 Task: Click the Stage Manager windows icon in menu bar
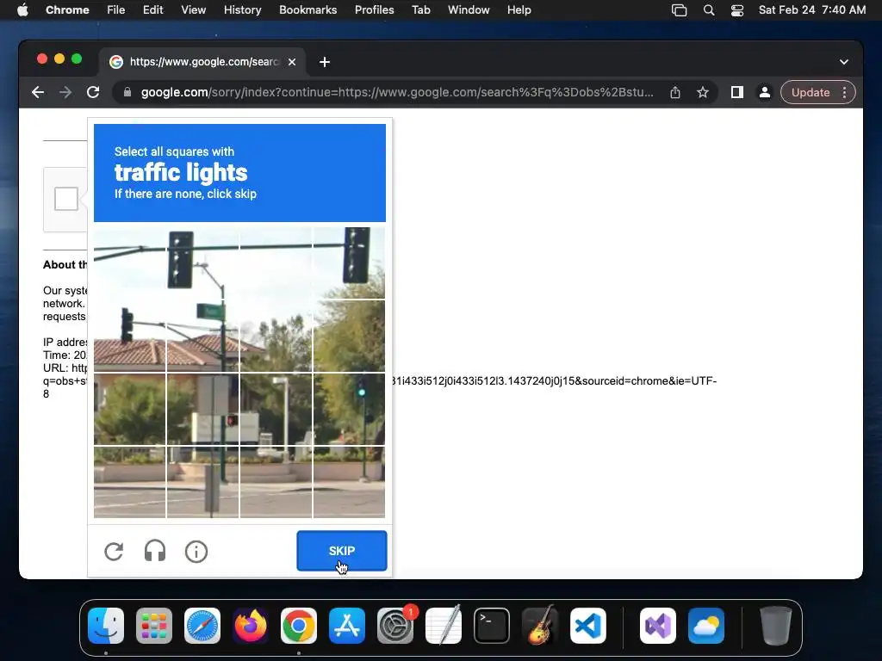(x=679, y=10)
